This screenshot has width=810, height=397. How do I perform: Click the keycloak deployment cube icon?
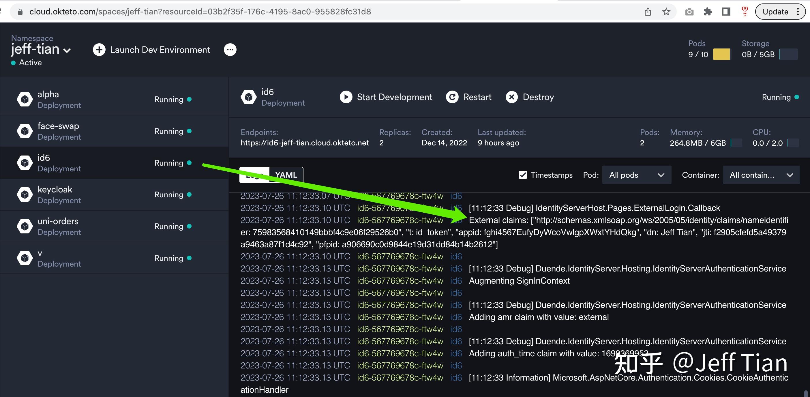click(x=25, y=194)
